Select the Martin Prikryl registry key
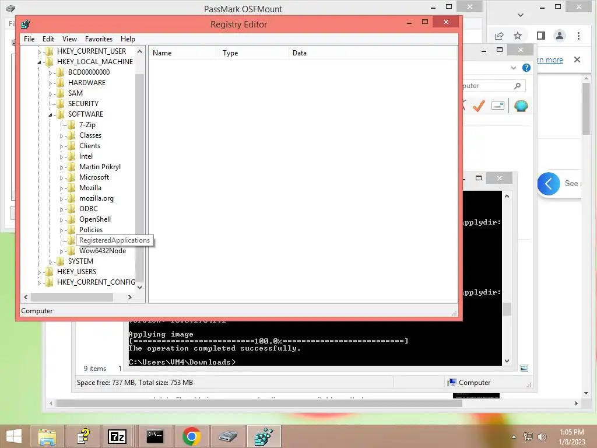 pos(100,166)
